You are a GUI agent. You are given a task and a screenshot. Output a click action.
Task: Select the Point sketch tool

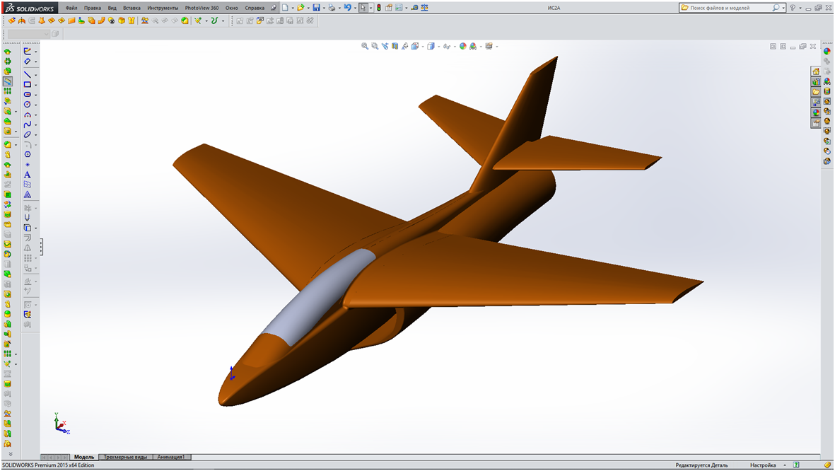[27, 165]
